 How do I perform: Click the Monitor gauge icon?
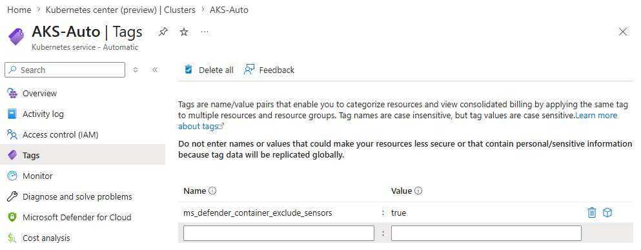click(x=12, y=176)
